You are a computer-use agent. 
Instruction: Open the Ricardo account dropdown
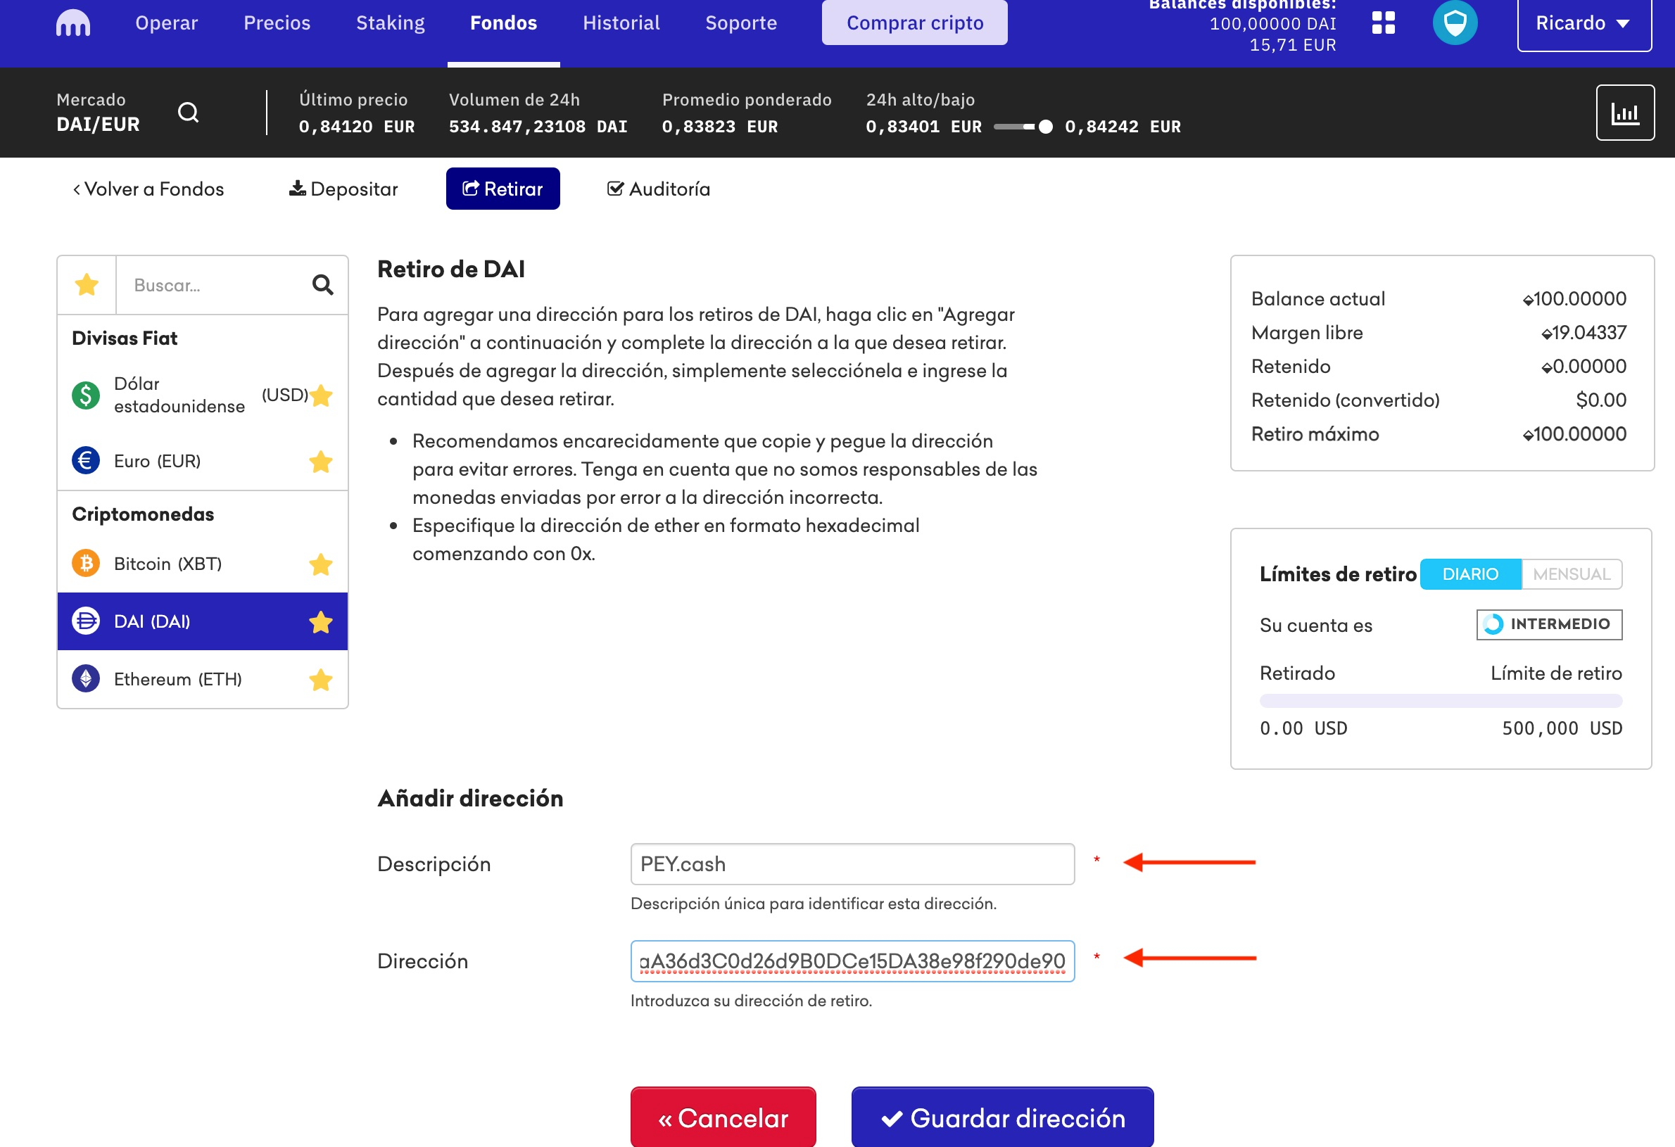pyautogui.click(x=1584, y=25)
